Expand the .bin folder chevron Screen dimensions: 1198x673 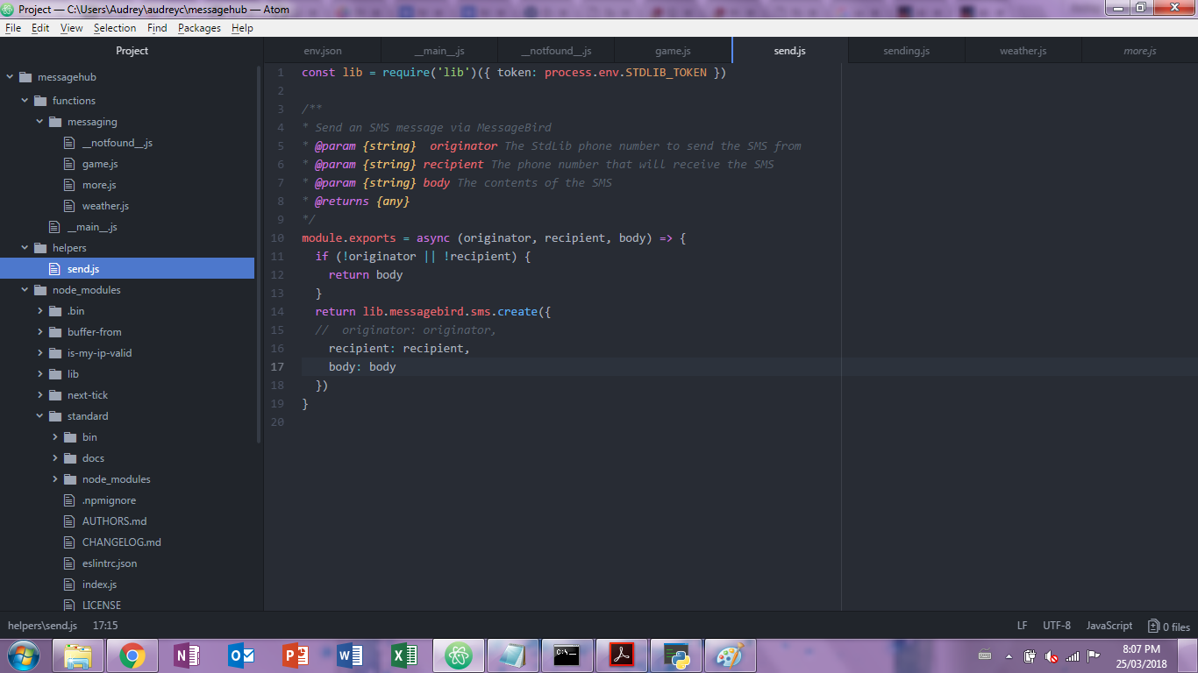[39, 311]
